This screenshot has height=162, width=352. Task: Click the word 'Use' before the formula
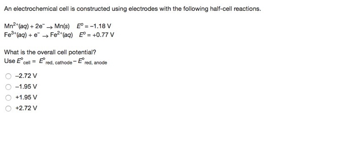[x=10, y=61]
